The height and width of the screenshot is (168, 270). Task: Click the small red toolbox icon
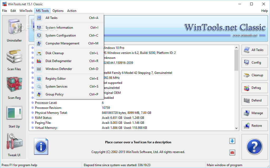[232, 152]
